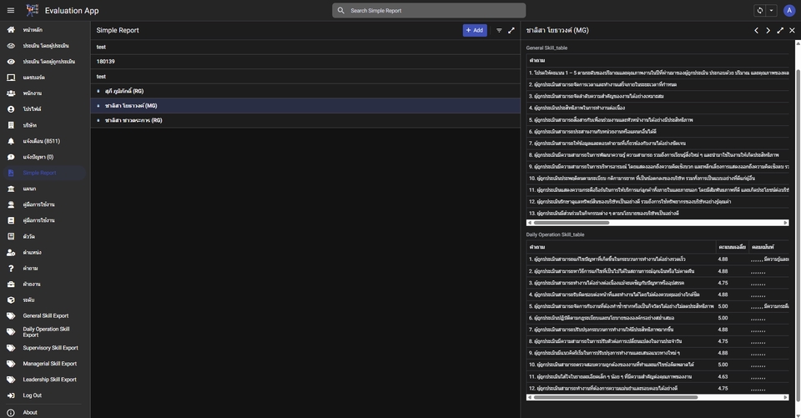Go to previous record with left chevron
This screenshot has height=418, width=801.
[x=756, y=30]
